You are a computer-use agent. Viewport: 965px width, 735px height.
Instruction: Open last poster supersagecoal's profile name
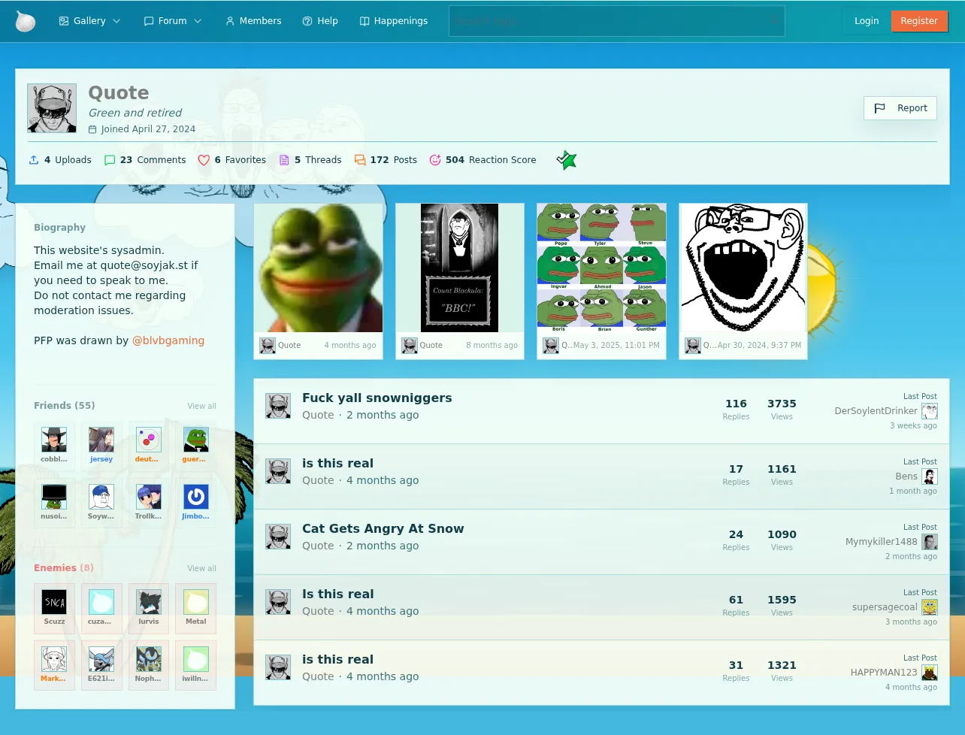pyautogui.click(x=885, y=607)
